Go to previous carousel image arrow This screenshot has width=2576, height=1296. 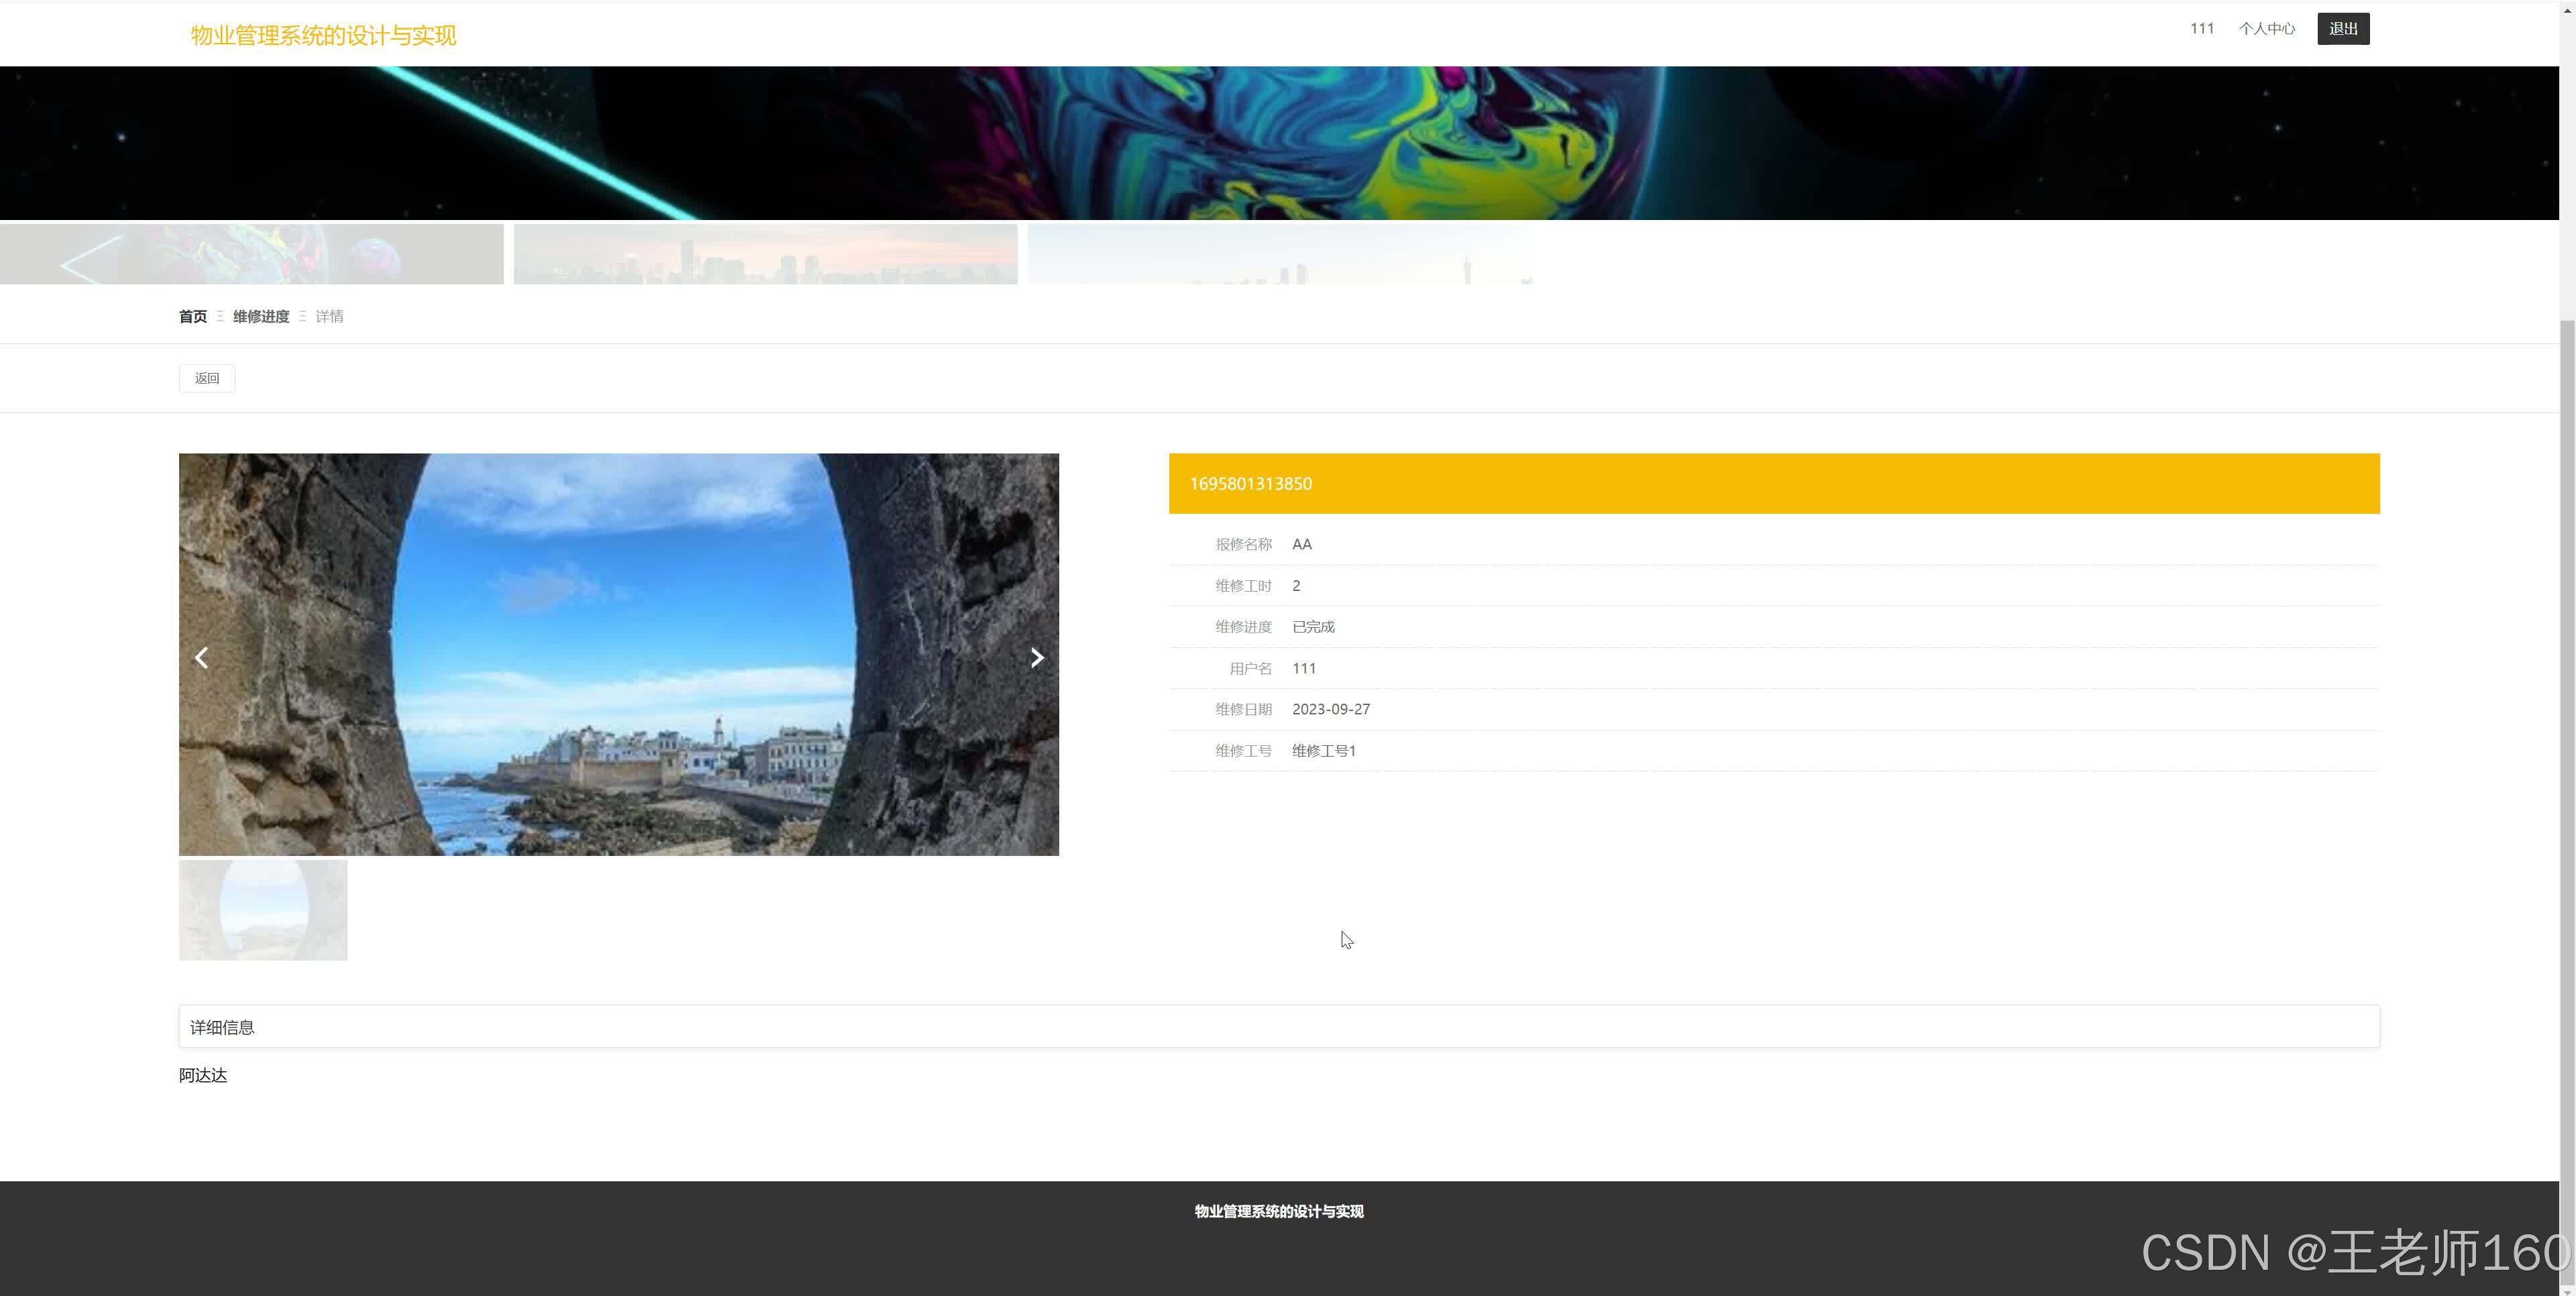201,657
